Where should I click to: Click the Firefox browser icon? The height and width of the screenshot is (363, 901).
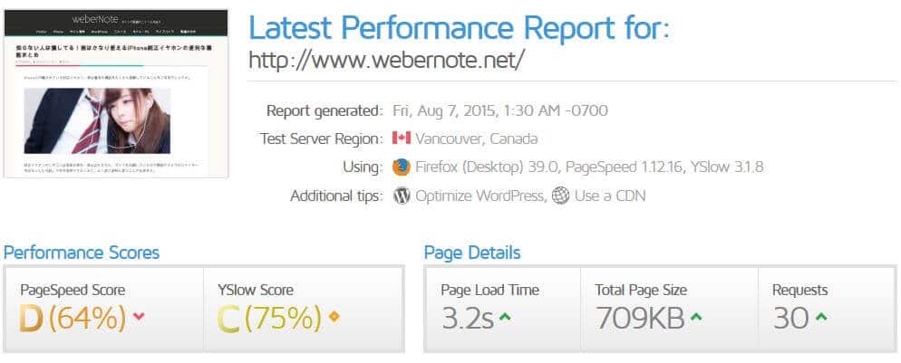point(401,167)
